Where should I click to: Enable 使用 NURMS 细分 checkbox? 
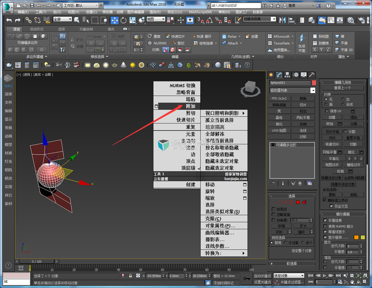point(325,226)
